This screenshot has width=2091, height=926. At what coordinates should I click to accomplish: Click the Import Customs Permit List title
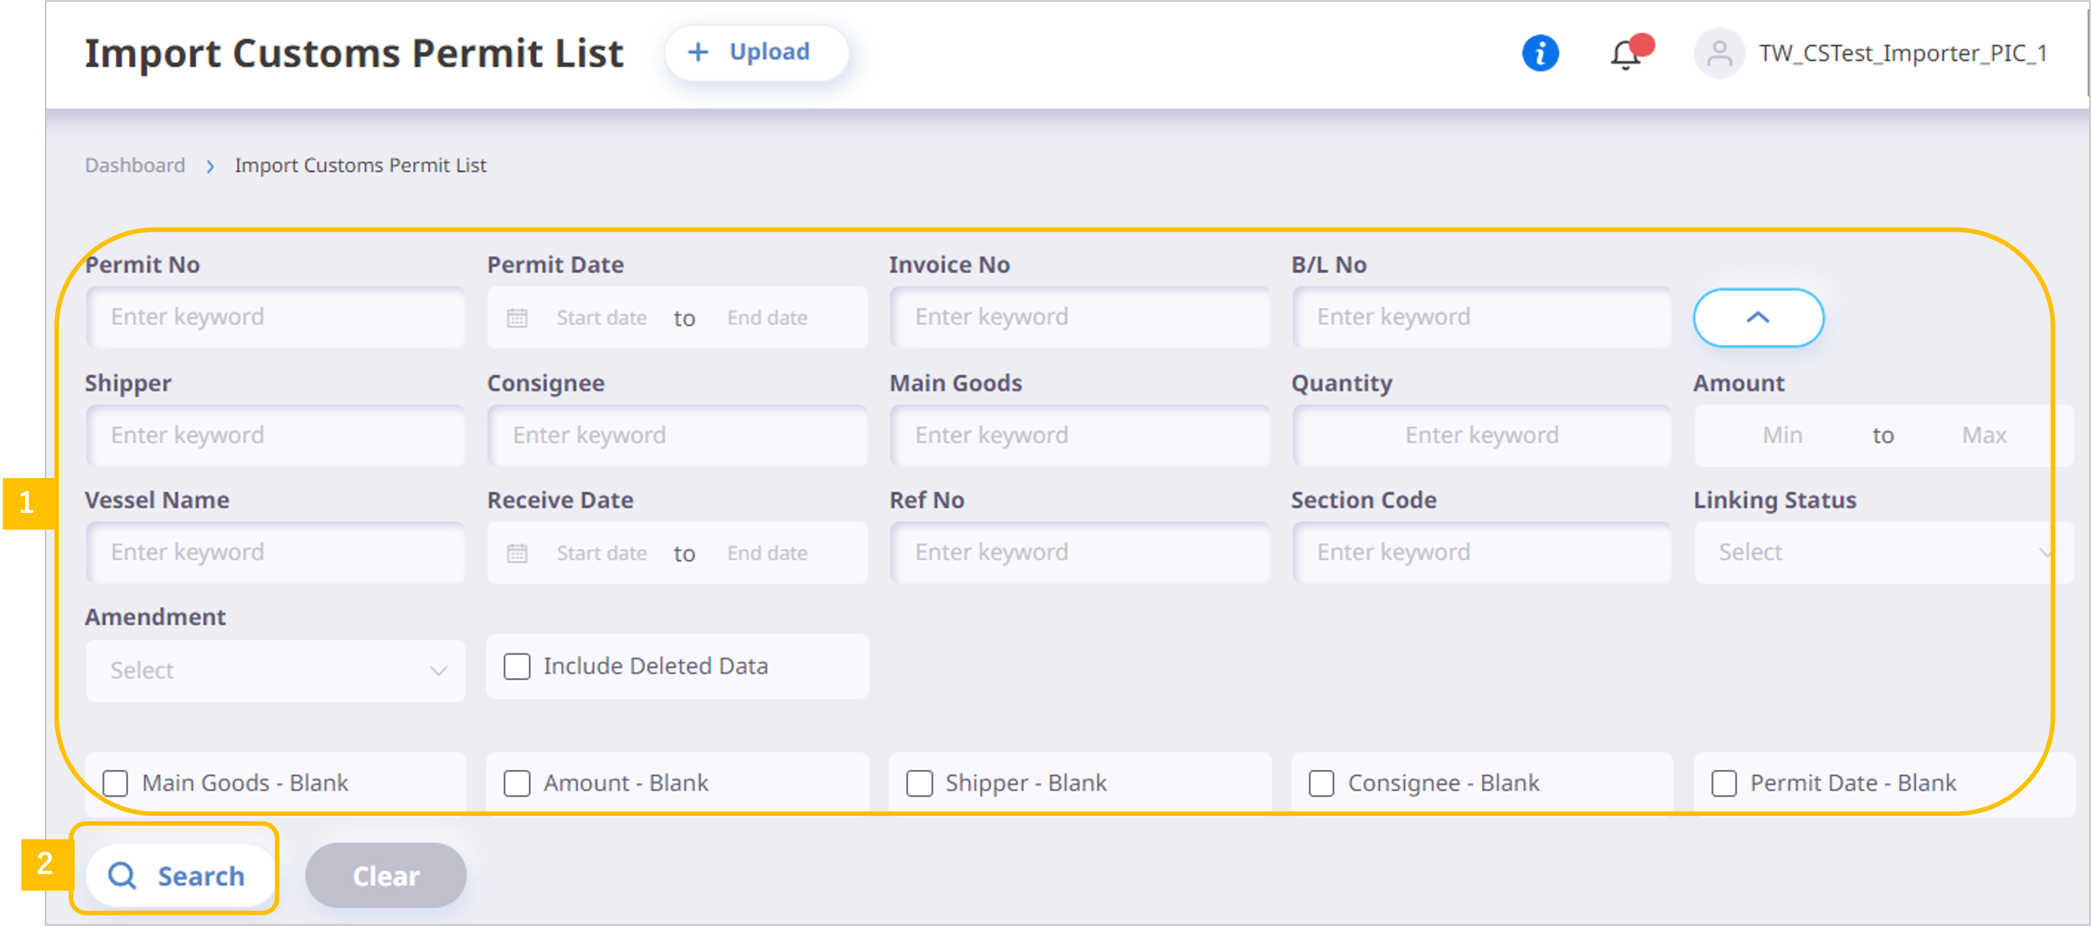coord(354,53)
